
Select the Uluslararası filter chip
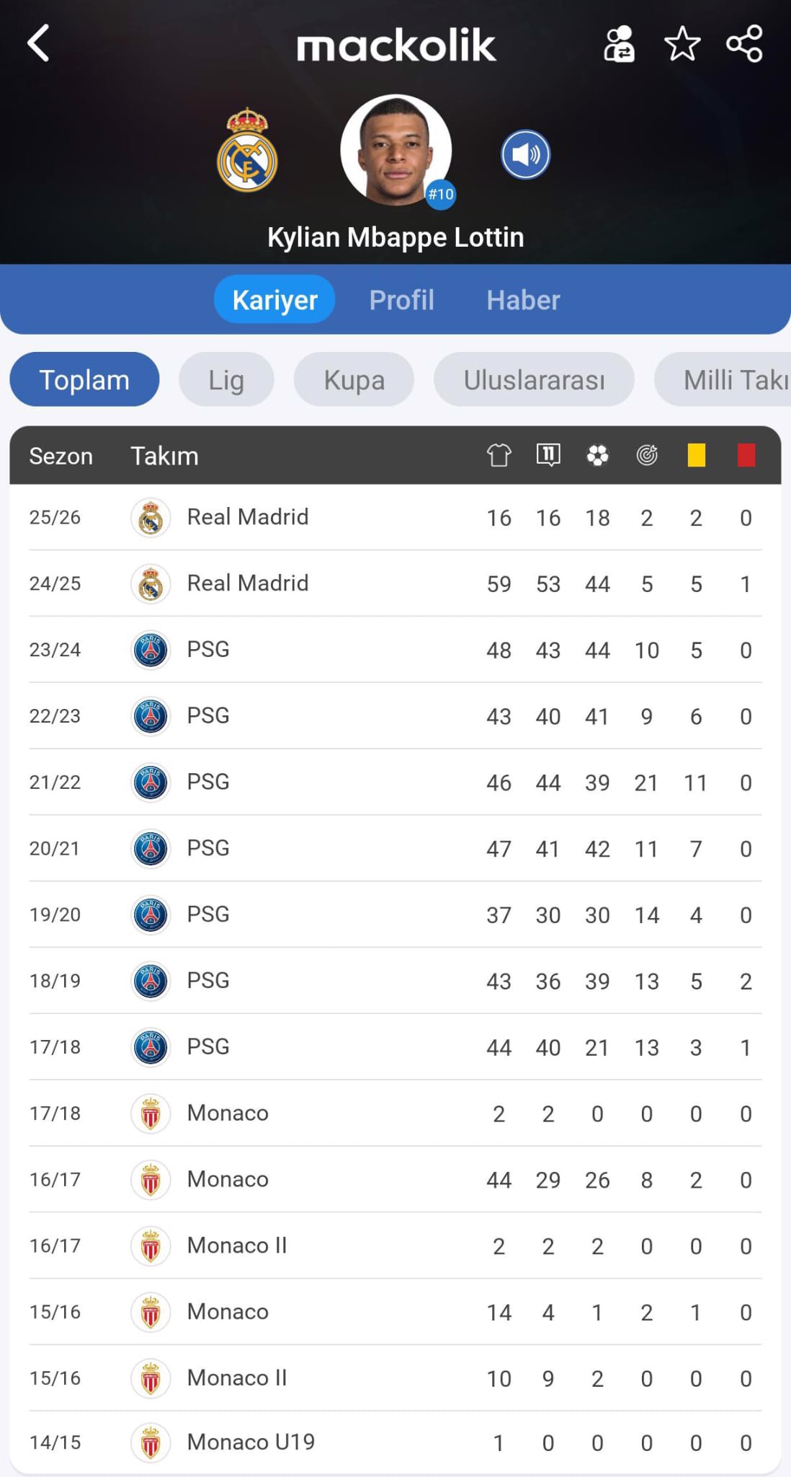point(534,380)
